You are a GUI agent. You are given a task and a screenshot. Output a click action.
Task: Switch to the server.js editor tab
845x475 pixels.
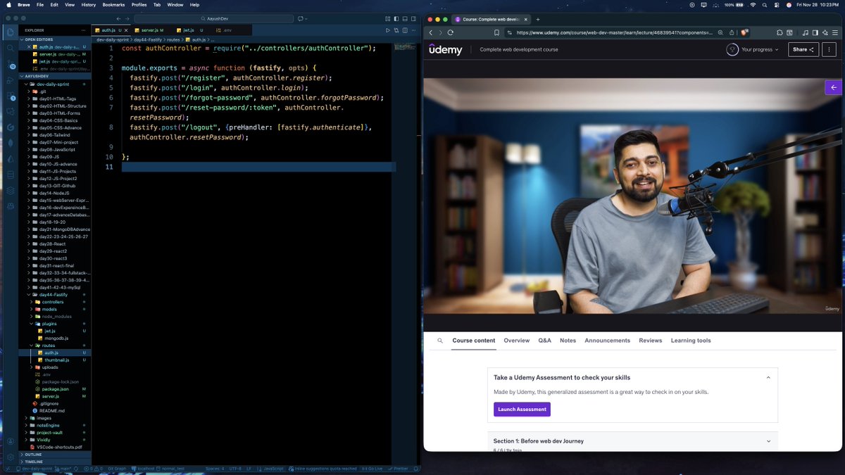(148, 30)
